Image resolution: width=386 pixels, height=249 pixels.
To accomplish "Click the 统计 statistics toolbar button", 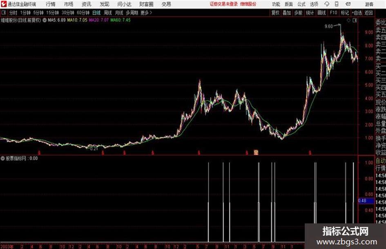I will (310, 13).
